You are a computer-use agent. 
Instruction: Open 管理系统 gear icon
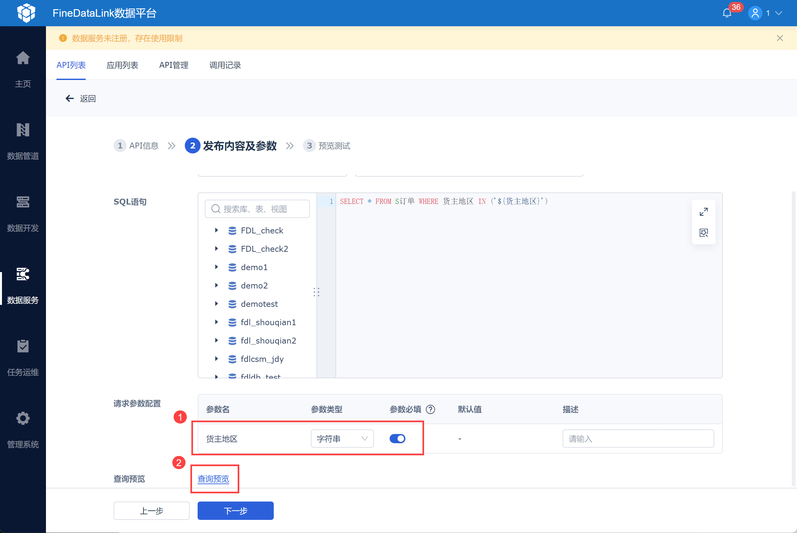coord(23,418)
